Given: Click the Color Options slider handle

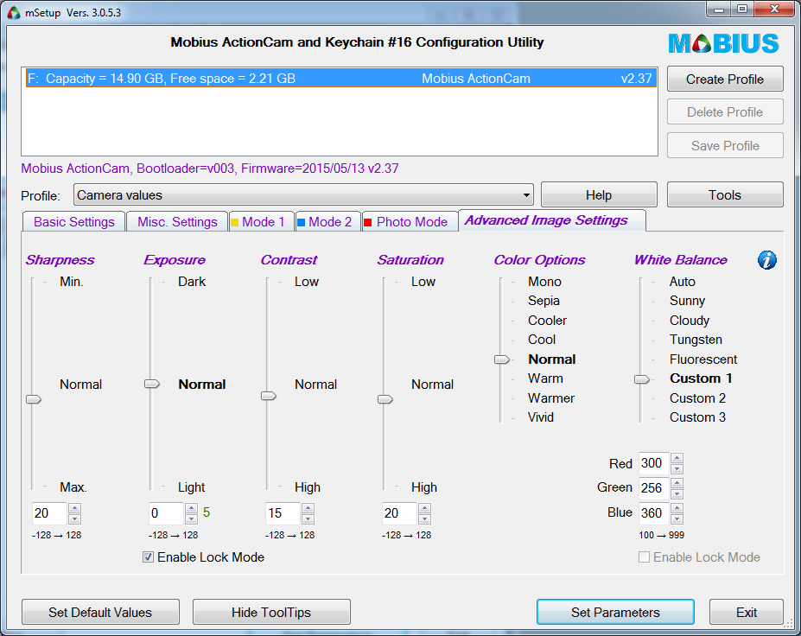Looking at the screenshot, I should pos(502,359).
